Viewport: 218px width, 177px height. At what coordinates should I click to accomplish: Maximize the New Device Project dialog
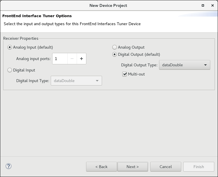pyautogui.click(x=203, y=5)
